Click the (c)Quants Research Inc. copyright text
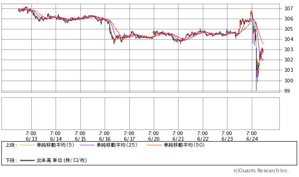Viewport: 299px width, 177px height. (261, 170)
